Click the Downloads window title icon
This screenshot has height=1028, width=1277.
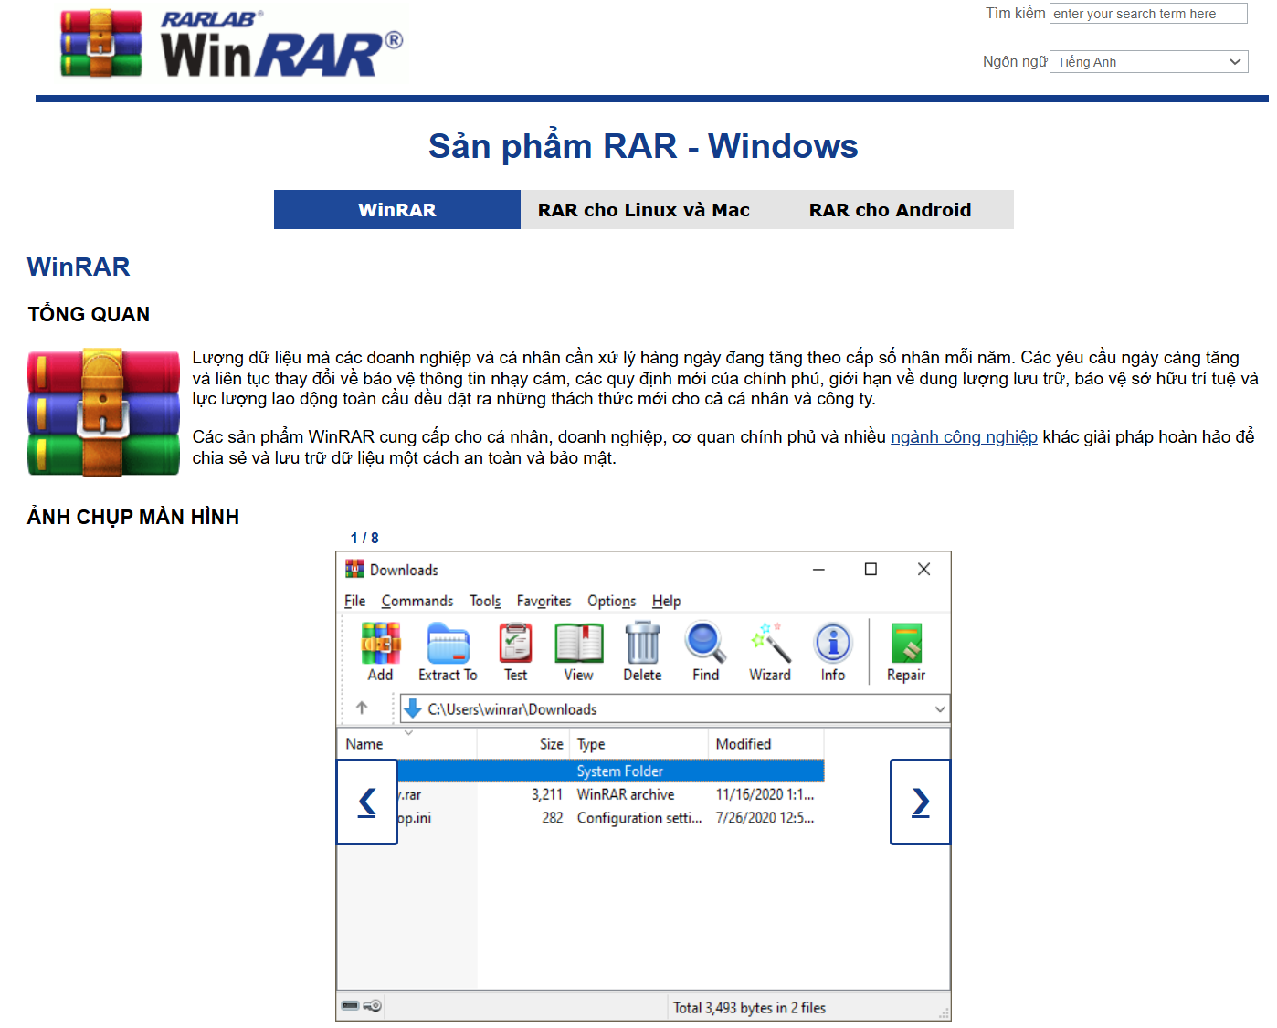pyautogui.click(x=354, y=570)
